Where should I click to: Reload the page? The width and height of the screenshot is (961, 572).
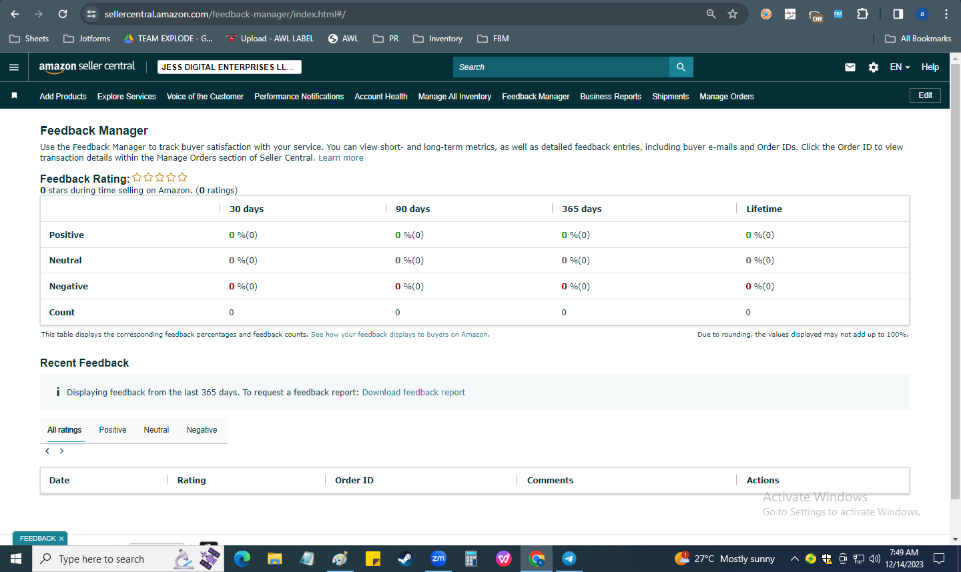[x=63, y=13]
